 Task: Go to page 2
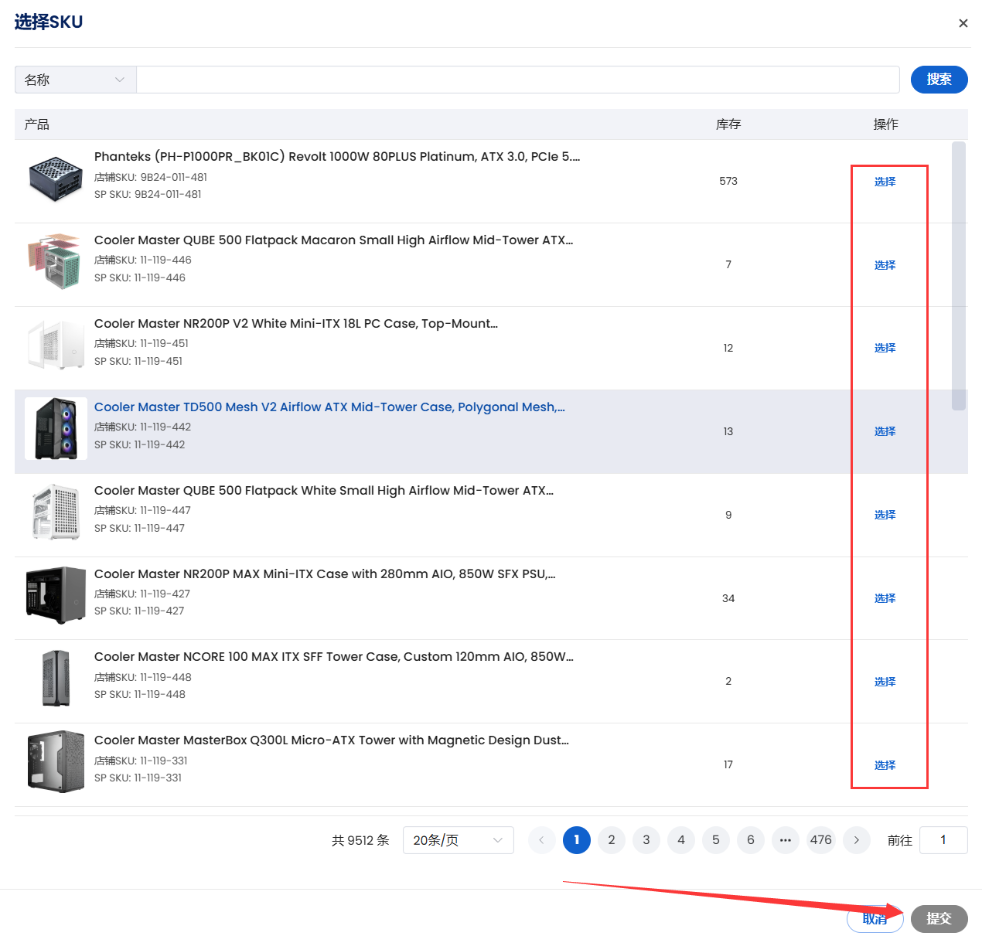click(x=612, y=840)
